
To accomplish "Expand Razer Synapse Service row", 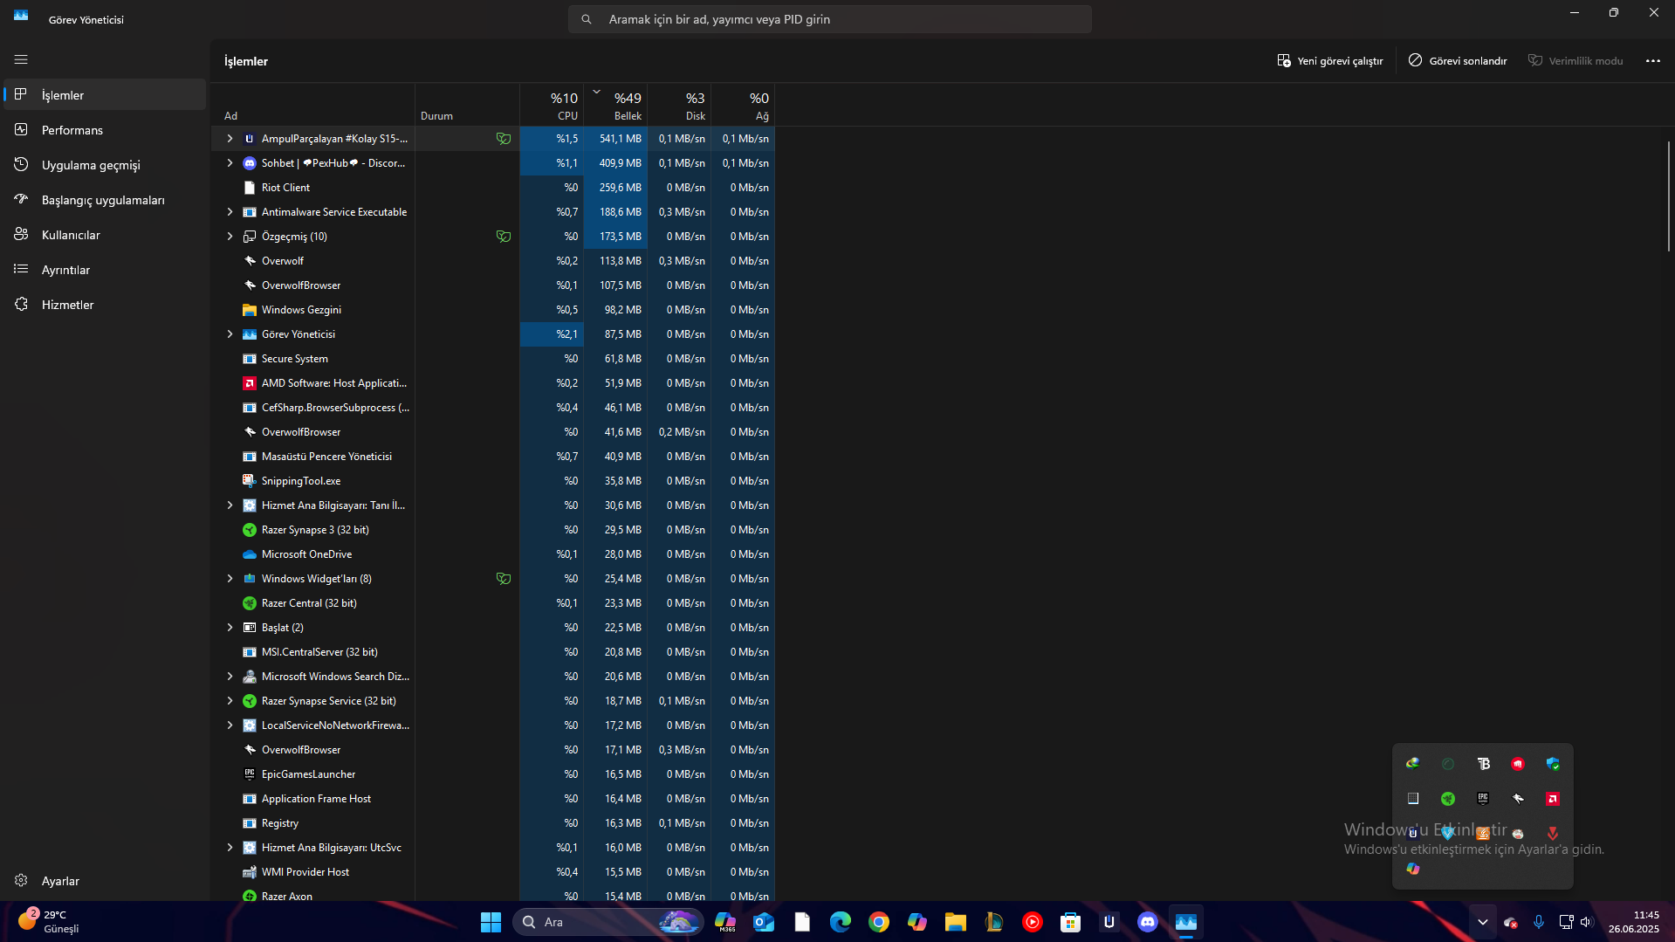I will point(230,701).
